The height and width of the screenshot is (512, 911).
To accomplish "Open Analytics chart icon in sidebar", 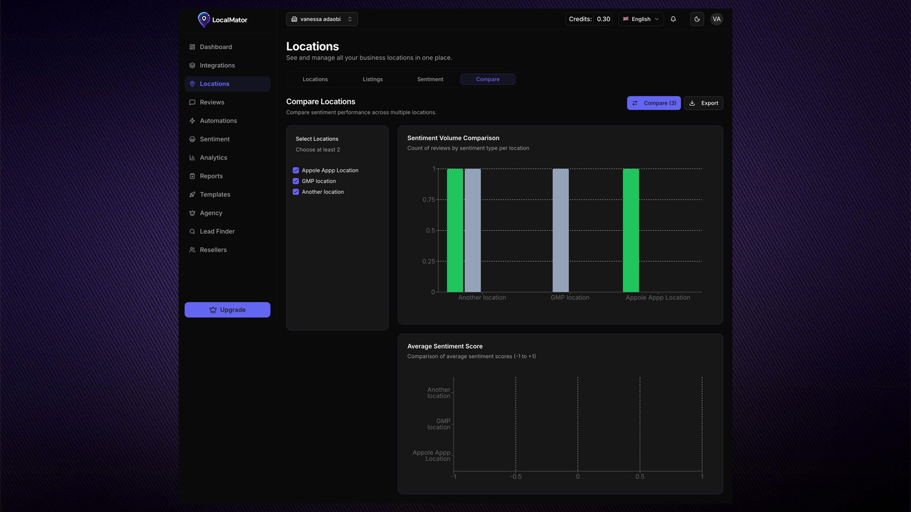I will tap(193, 158).
